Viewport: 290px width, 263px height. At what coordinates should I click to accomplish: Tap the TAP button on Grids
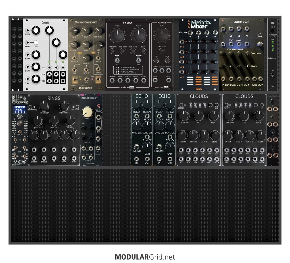point(36,43)
